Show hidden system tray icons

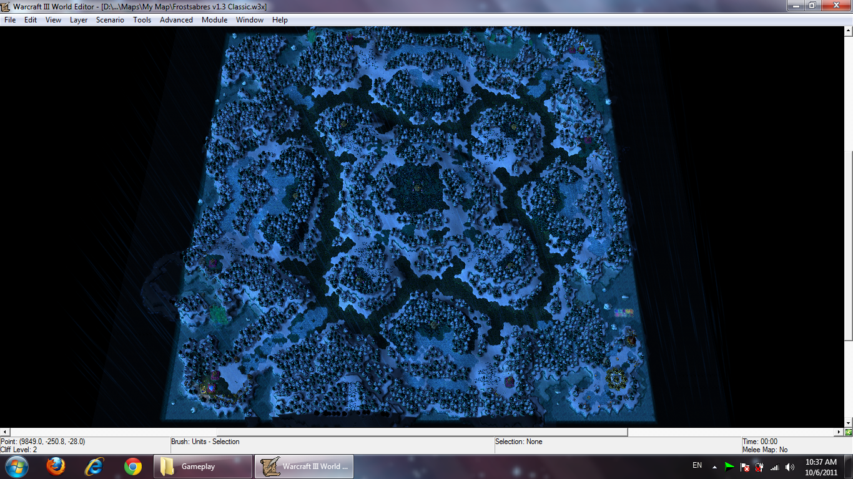click(714, 467)
